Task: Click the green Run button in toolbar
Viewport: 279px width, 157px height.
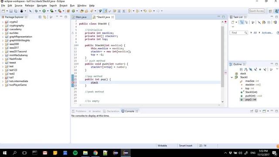Action: [x=44, y=11]
